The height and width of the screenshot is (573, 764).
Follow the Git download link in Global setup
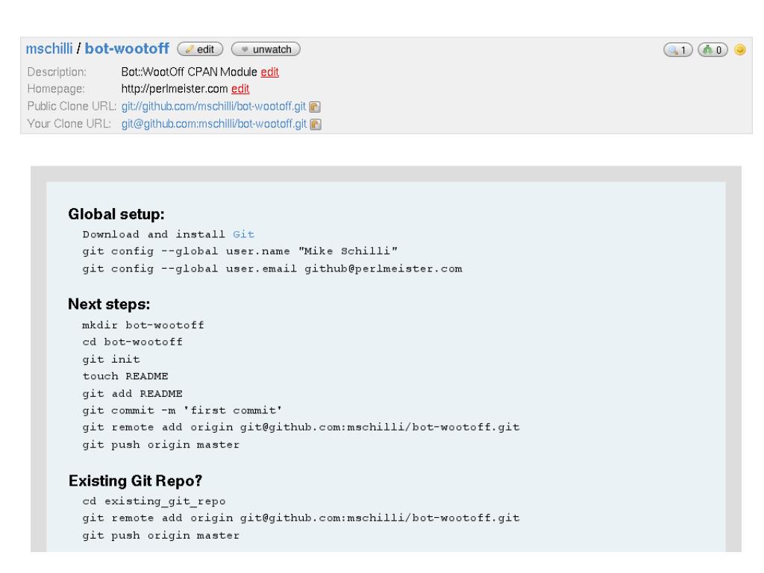[x=243, y=234]
